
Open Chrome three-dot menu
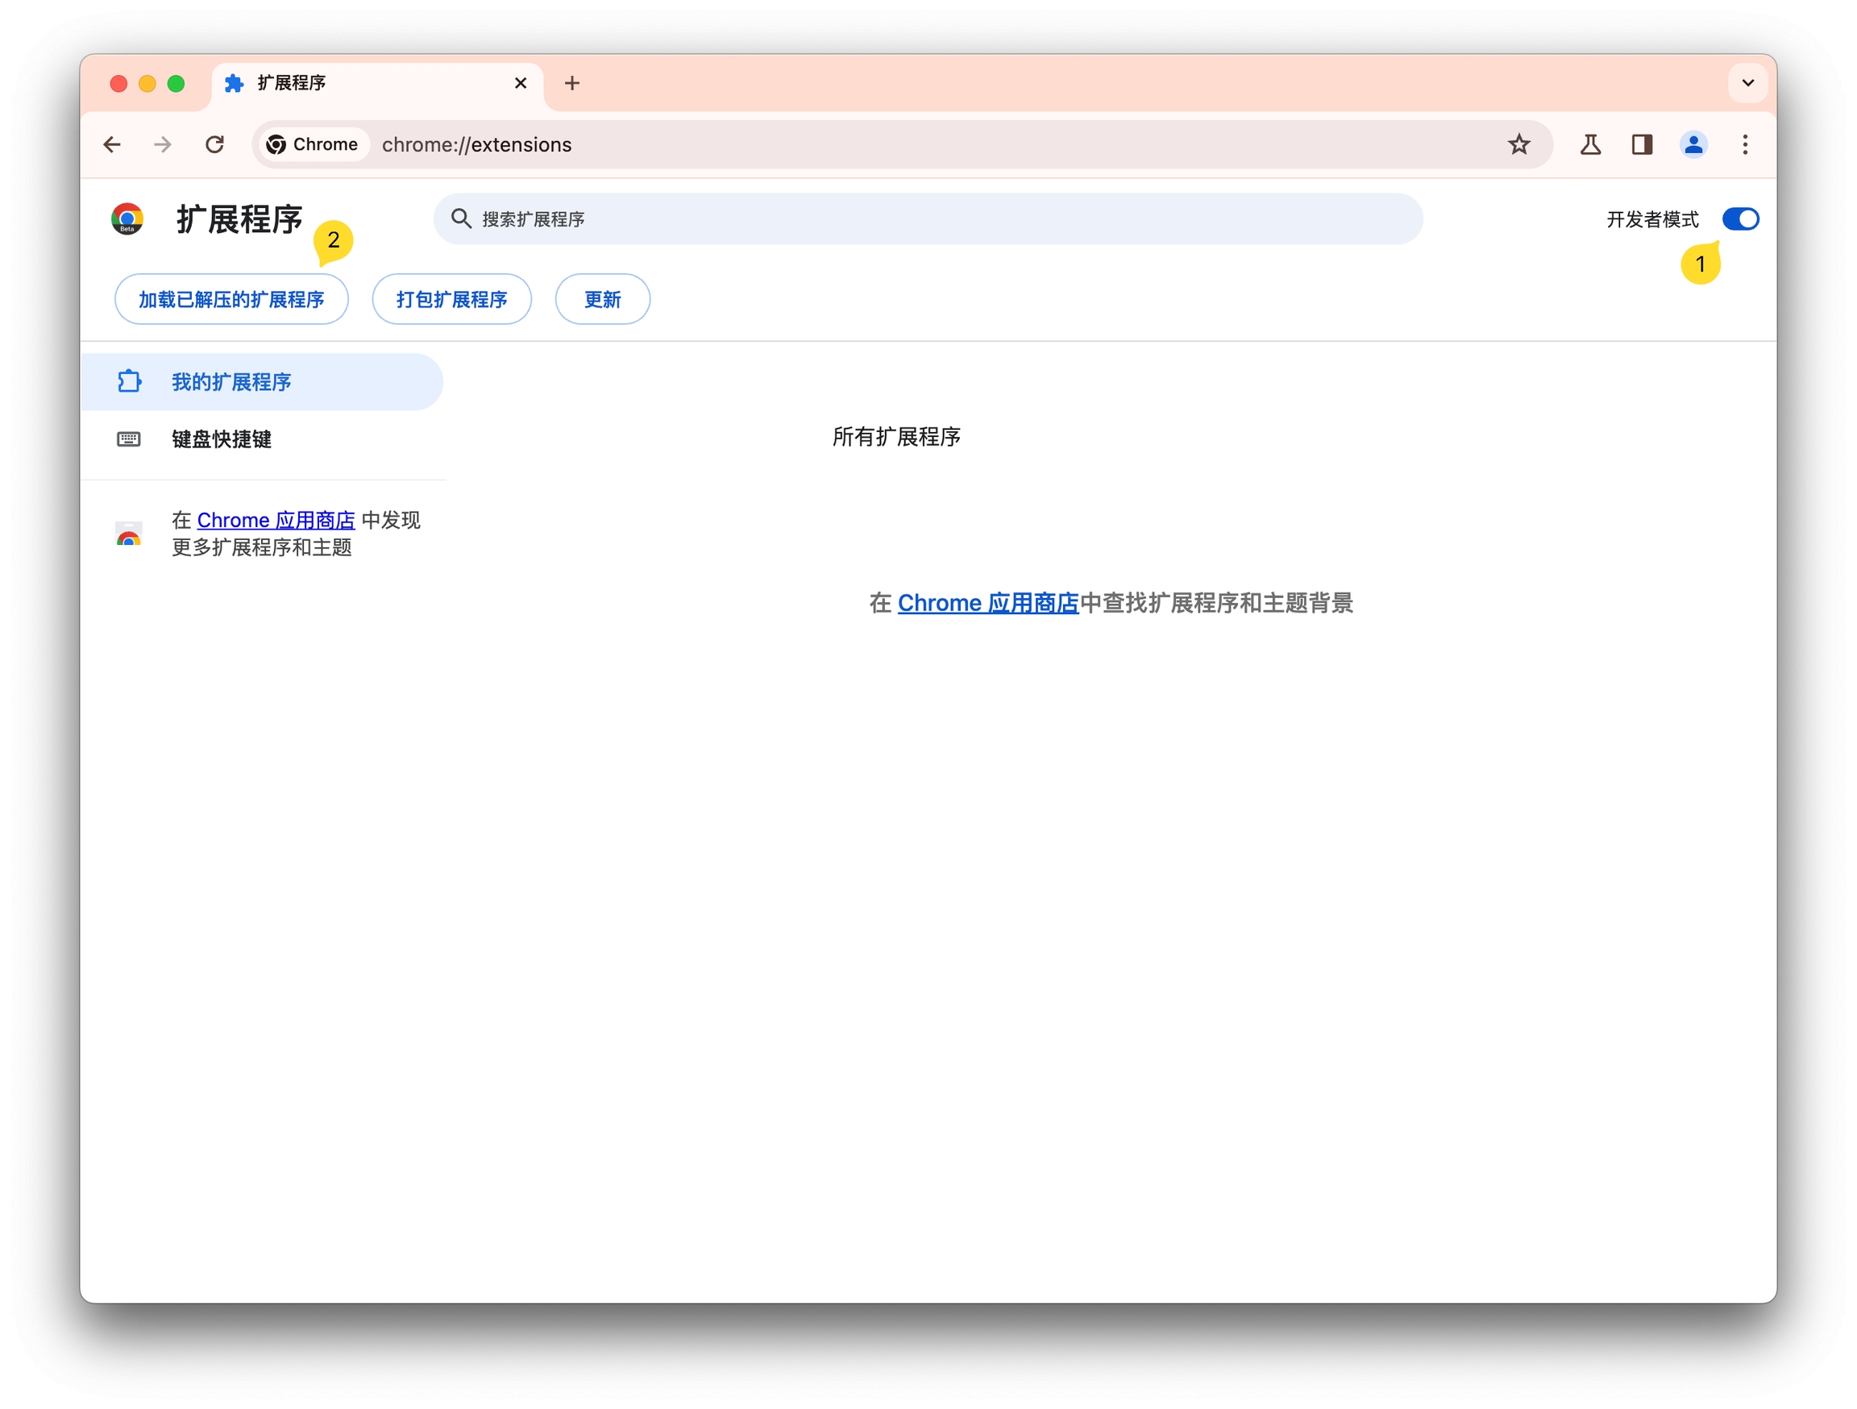coord(1744,144)
